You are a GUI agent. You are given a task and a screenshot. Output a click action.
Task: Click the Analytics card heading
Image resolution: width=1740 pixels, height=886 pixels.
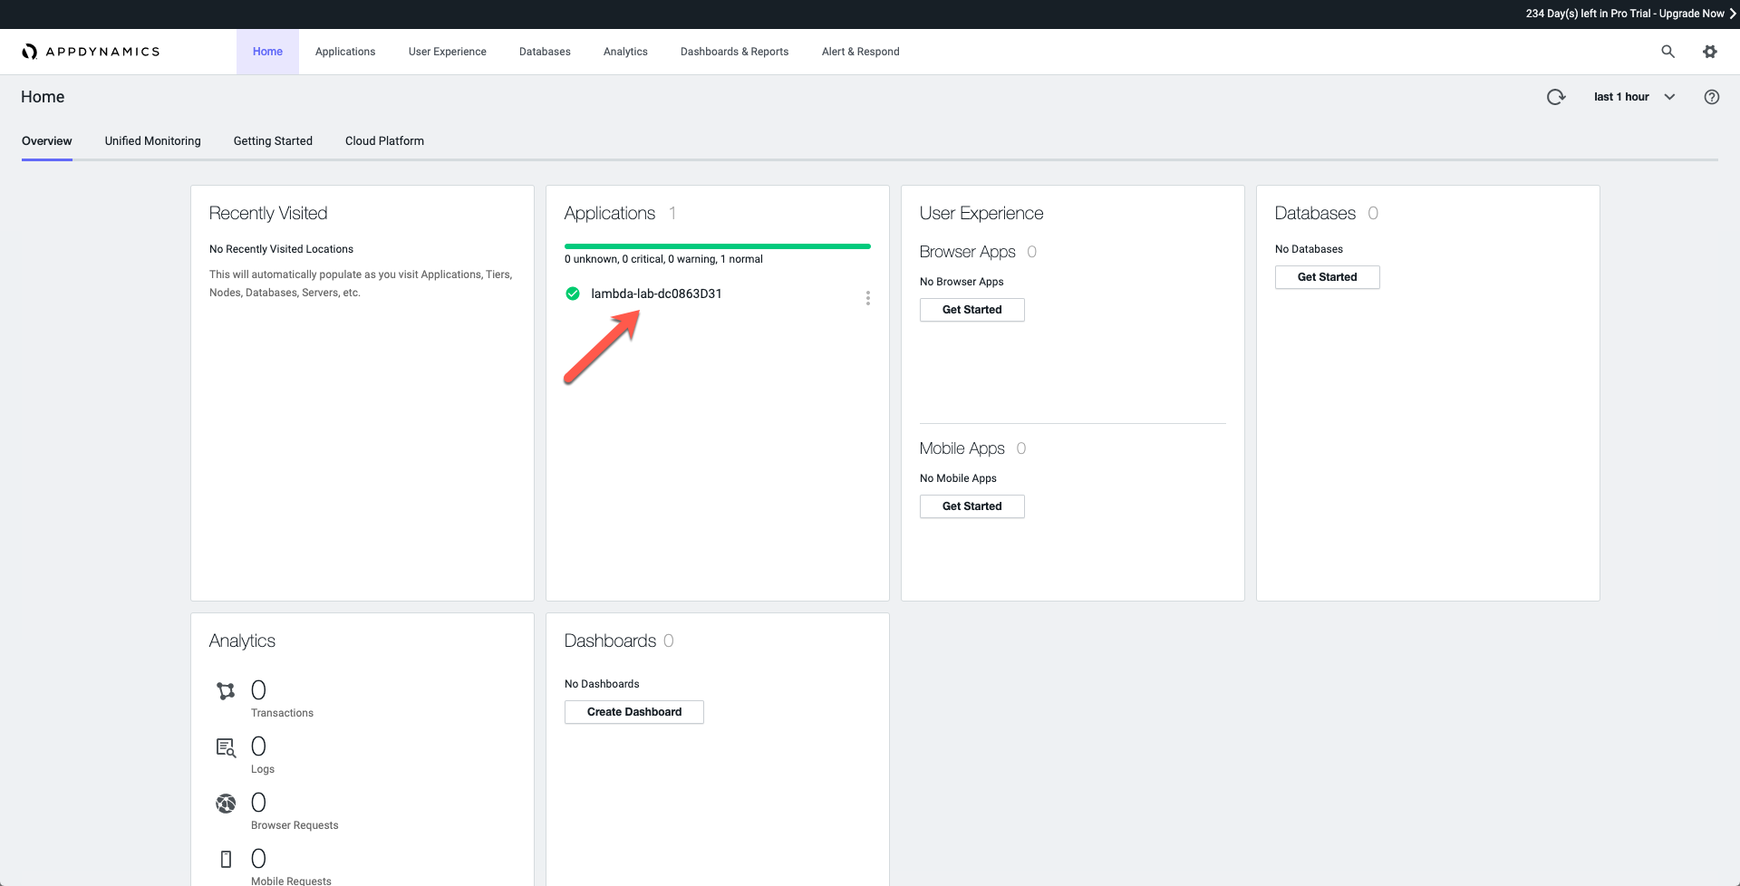[242, 640]
